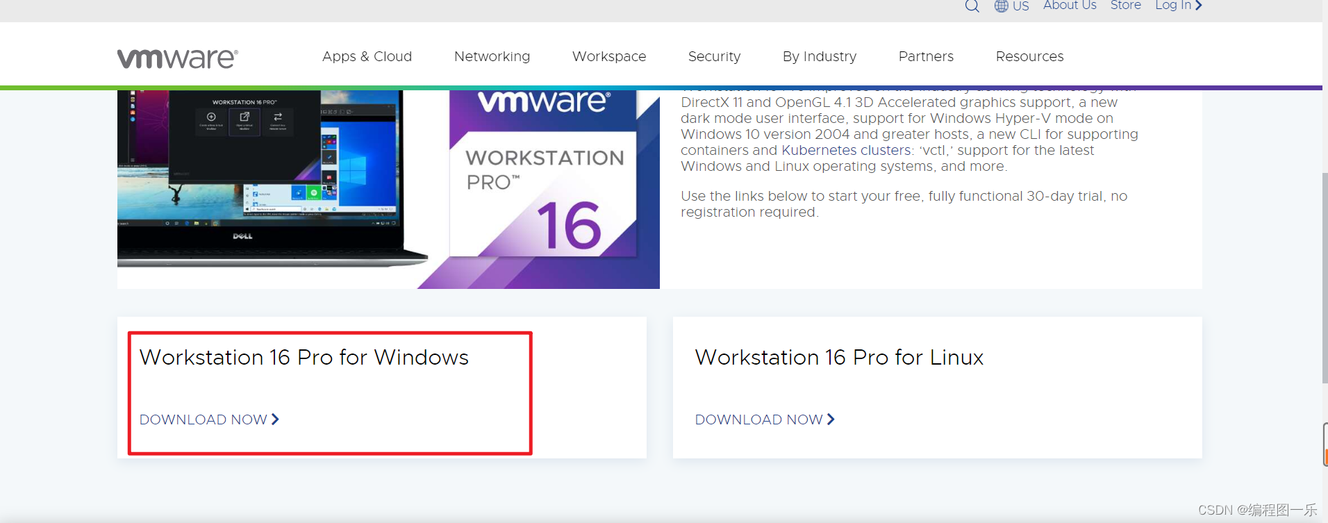Click the 30-day trial paragraph text
The width and height of the screenshot is (1328, 523).
[x=904, y=204]
